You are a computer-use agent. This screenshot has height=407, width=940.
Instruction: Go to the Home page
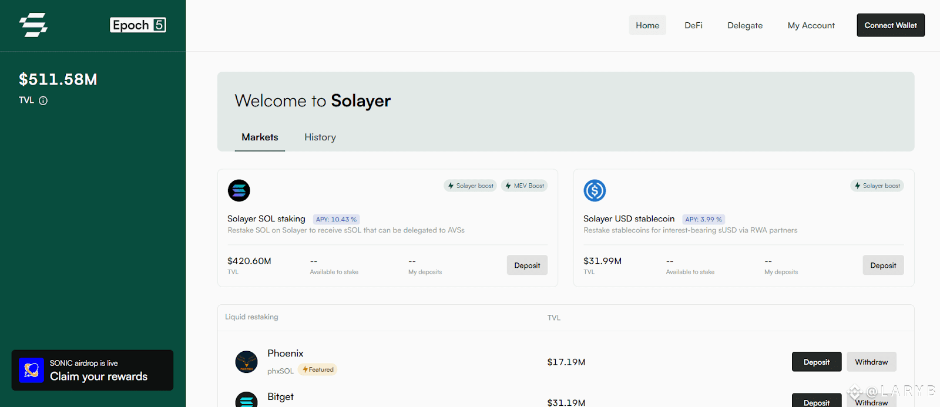(x=647, y=25)
